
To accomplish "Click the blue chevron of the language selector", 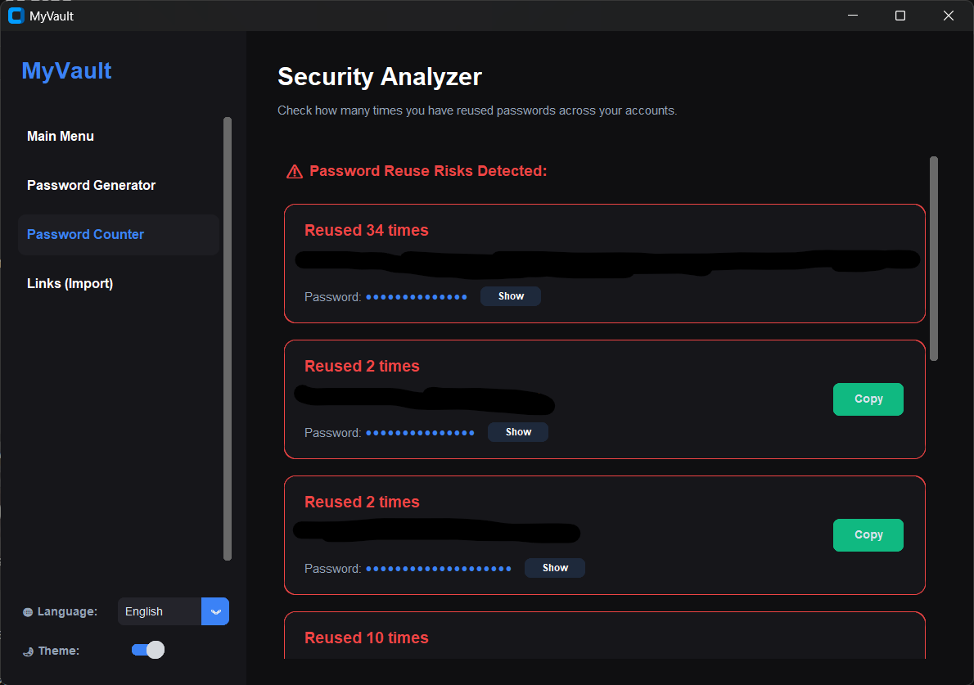I will pyautogui.click(x=215, y=611).
